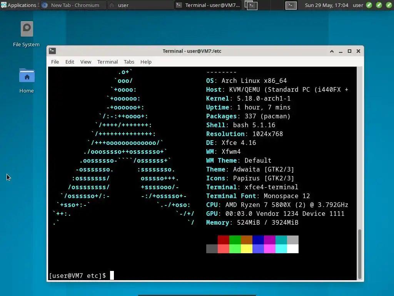This screenshot has width=394, height=296.
Task: Click the 'Uptime: 1 hour, 7 mins' line
Action: (248, 107)
